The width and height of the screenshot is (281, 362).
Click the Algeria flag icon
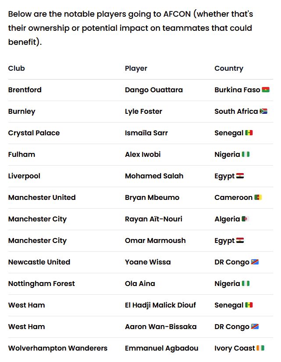coord(245,219)
